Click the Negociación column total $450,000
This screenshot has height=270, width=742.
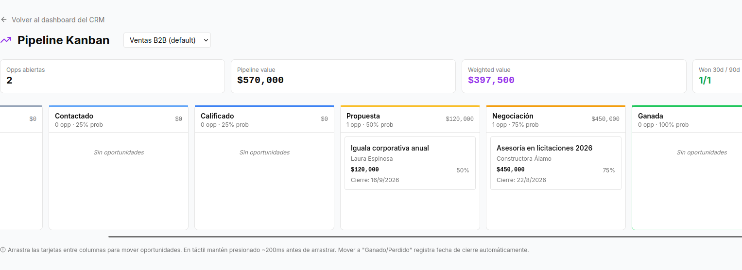[x=605, y=119]
